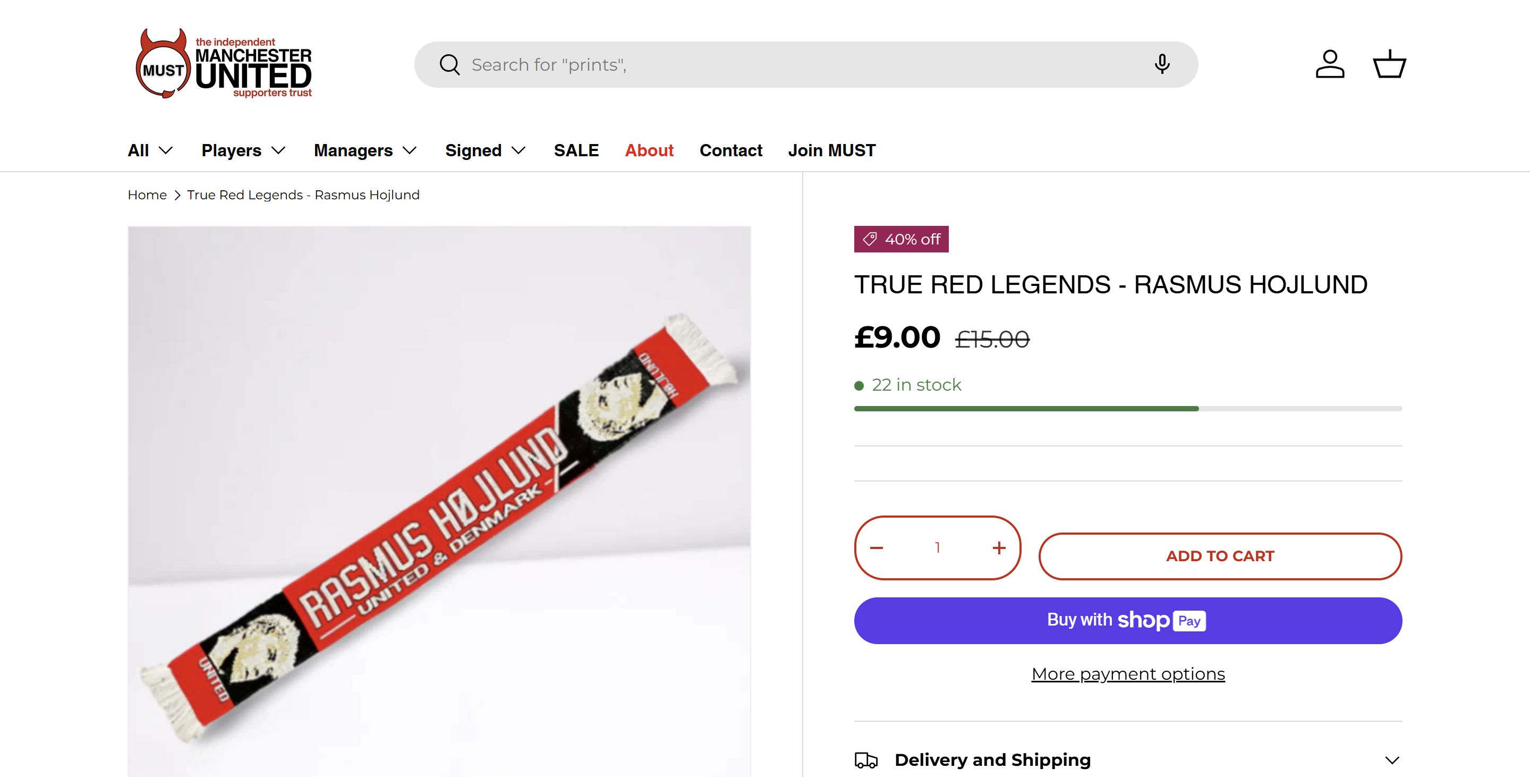Open the account login icon

1330,64
